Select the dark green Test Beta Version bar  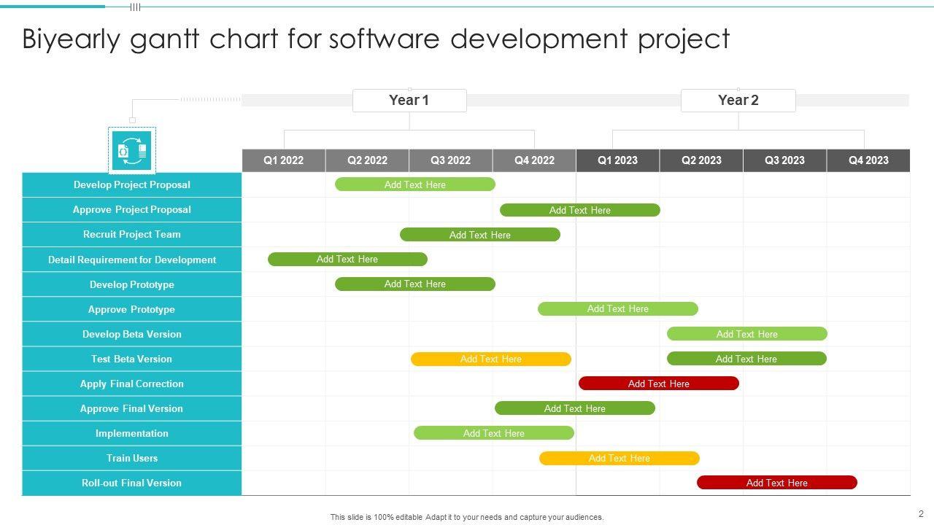coord(746,359)
